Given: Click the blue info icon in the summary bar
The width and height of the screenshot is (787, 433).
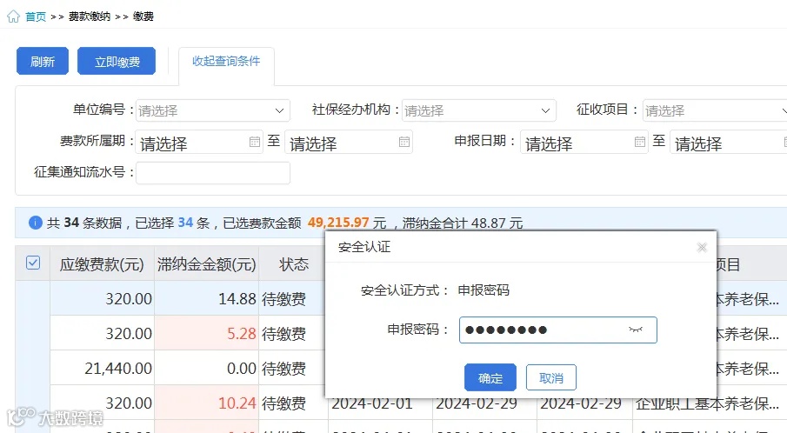Looking at the screenshot, I should 35,223.
